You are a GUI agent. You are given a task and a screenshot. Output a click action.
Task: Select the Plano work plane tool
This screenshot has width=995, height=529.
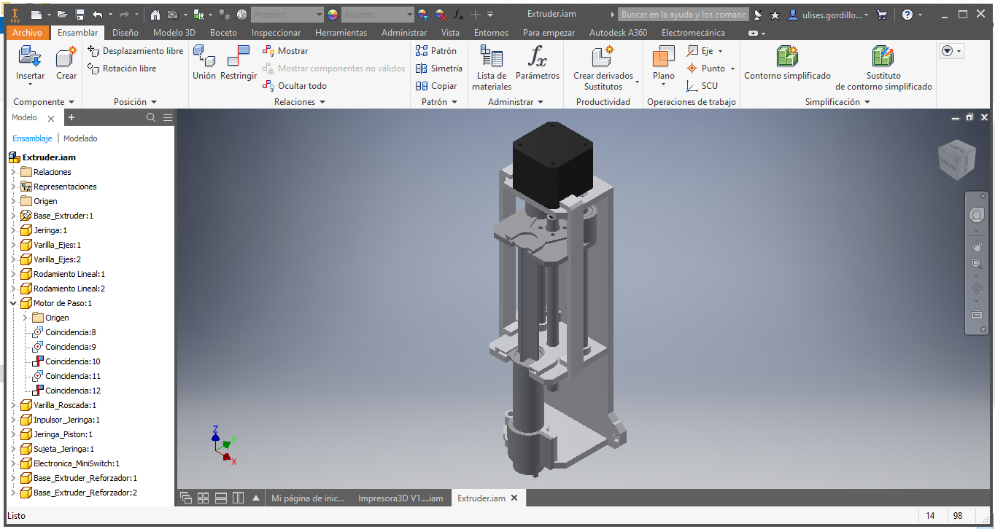click(x=664, y=64)
